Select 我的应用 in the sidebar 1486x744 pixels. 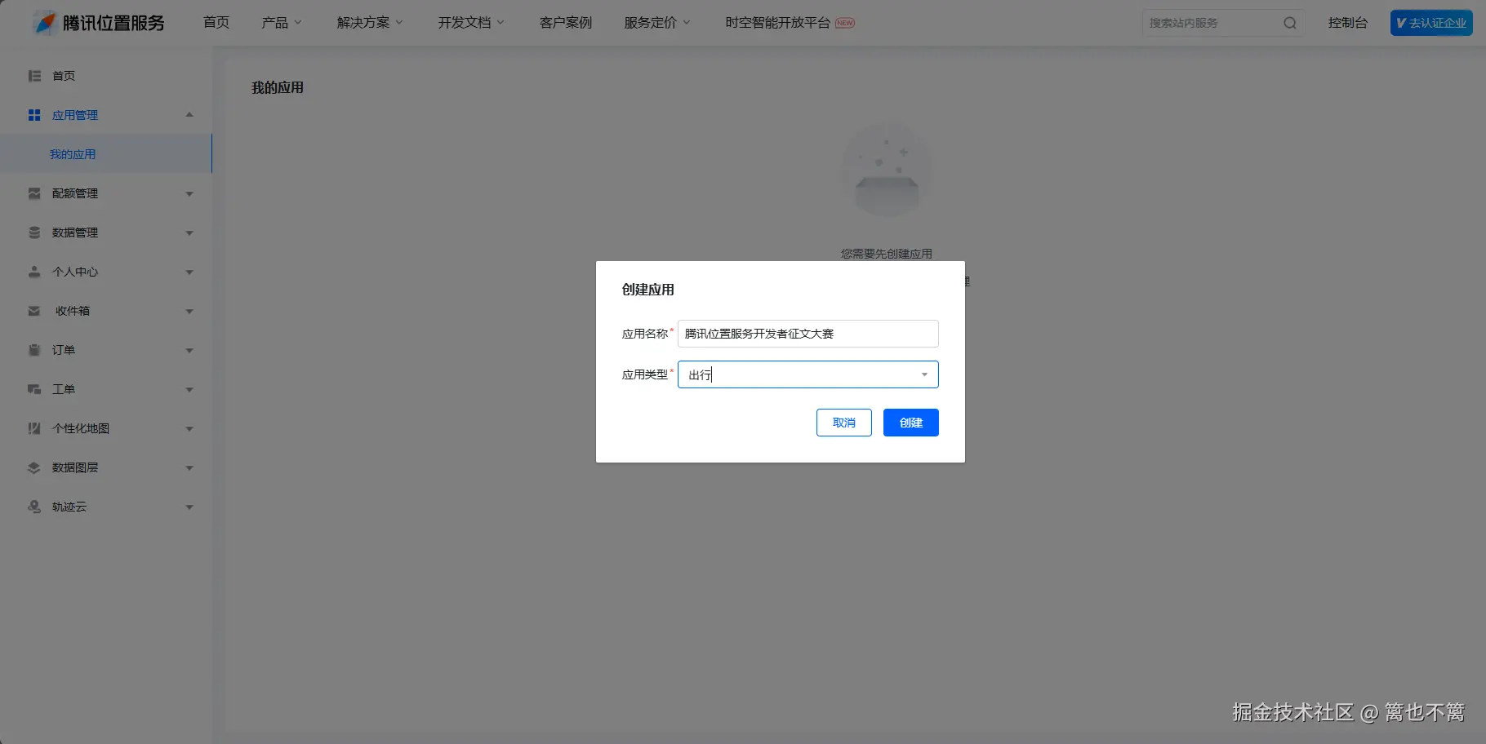[106, 154]
